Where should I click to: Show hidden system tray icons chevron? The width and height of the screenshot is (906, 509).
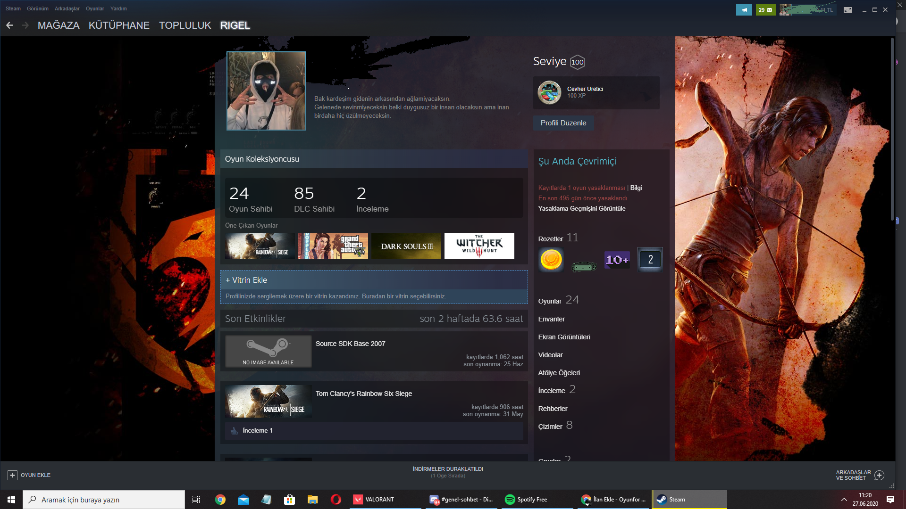point(844,500)
